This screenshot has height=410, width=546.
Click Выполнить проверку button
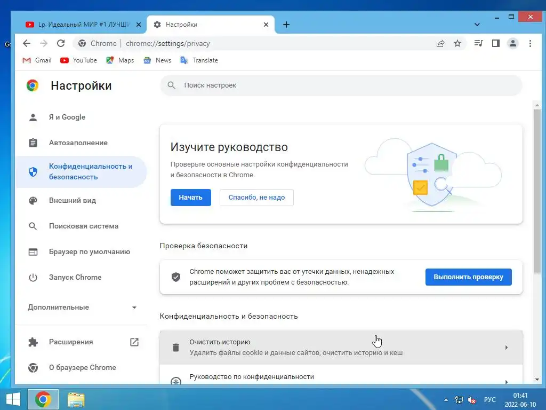[x=468, y=277]
